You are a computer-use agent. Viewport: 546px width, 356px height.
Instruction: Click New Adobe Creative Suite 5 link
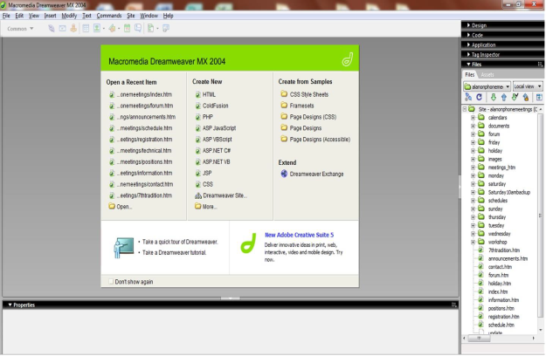point(299,235)
